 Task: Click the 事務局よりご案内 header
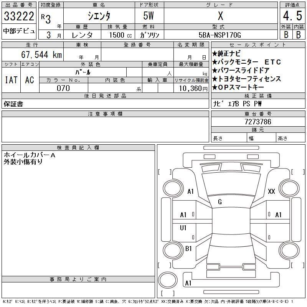[78, 279]
